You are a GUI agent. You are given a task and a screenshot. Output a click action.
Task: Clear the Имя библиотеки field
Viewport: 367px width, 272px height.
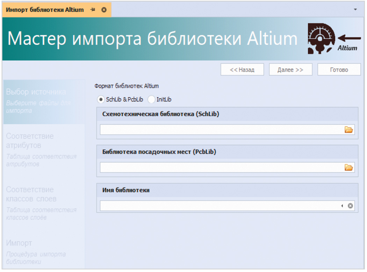click(350, 206)
